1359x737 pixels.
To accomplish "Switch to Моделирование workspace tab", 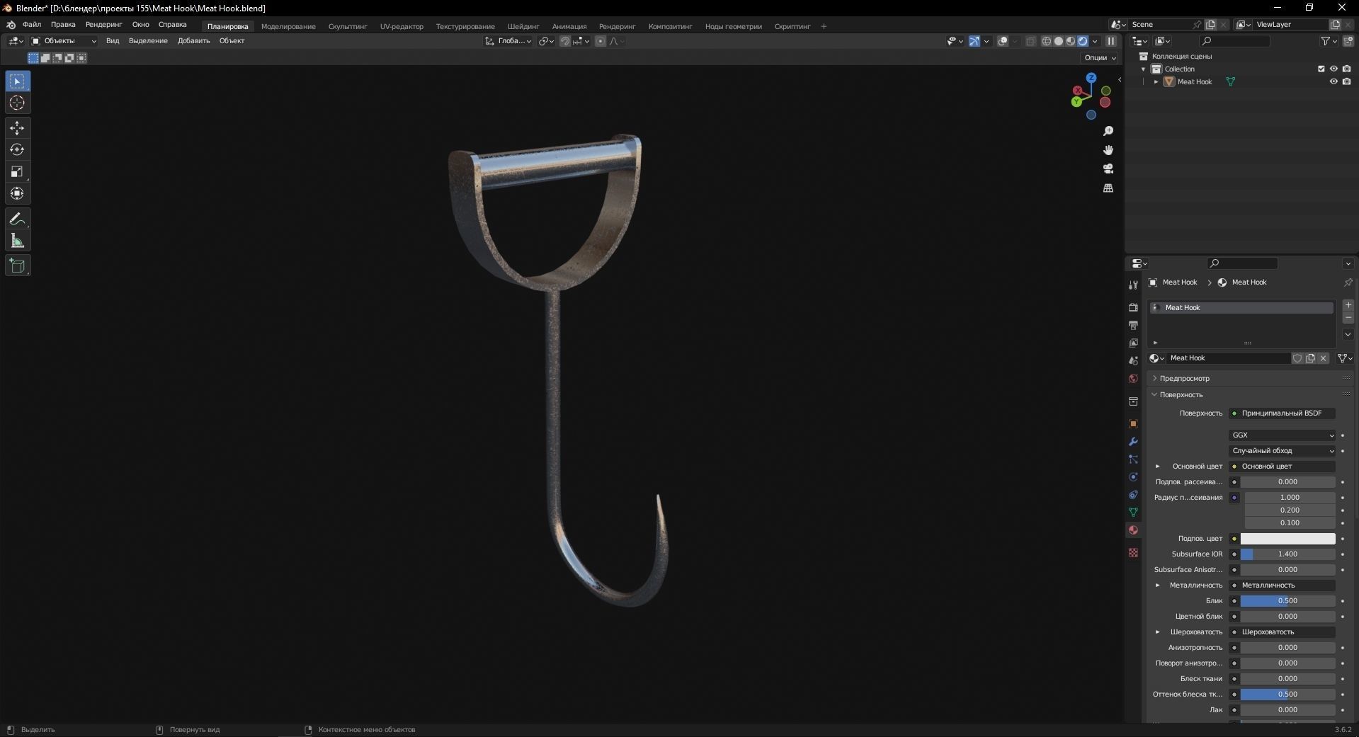I will pos(288,26).
